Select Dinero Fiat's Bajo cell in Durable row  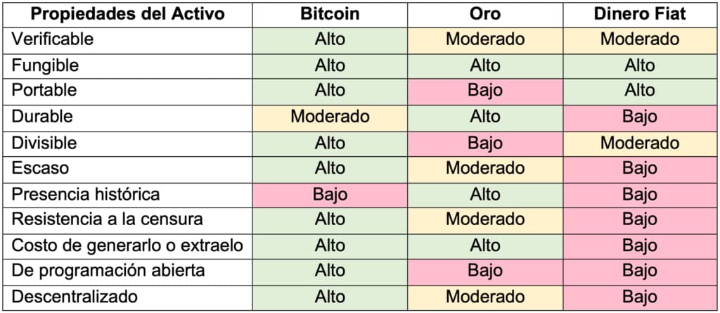(x=640, y=117)
